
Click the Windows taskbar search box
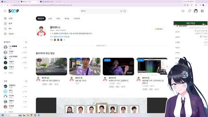tap(13, 115)
